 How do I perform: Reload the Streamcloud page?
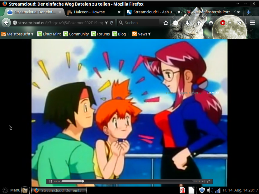click(112, 23)
